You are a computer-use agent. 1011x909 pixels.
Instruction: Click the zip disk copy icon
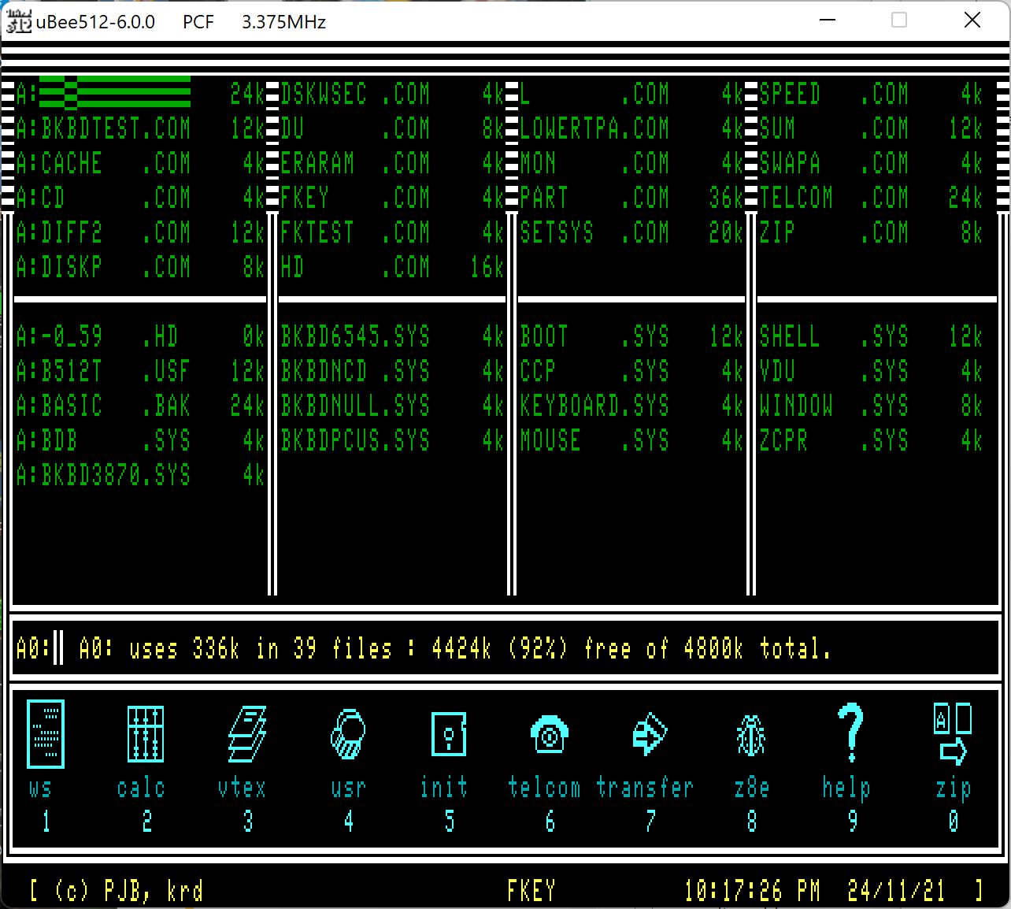point(952,733)
